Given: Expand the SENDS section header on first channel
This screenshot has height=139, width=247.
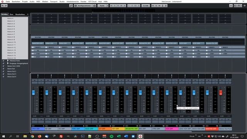Looking at the screenshot, I should (x=38, y=57).
